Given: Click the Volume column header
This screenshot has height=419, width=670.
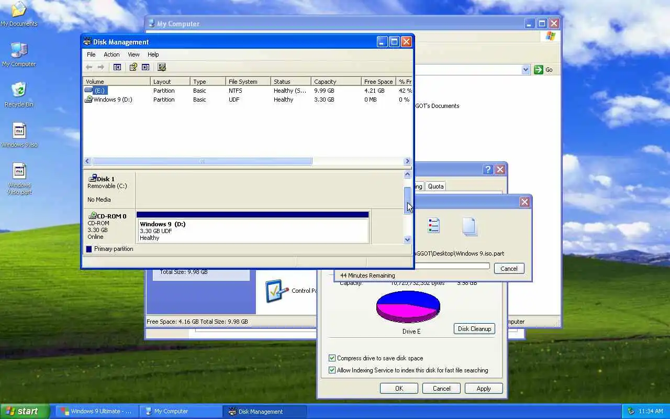Looking at the screenshot, I should (x=117, y=82).
